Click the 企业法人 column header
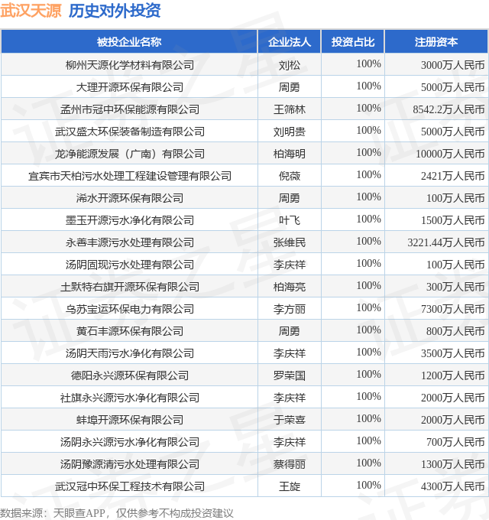Screen dimensions: 489x520 tap(290, 42)
